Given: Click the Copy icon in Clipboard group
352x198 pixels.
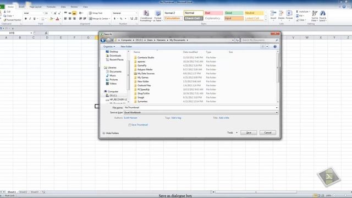Looking at the screenshot, I should (x=5, y=16).
